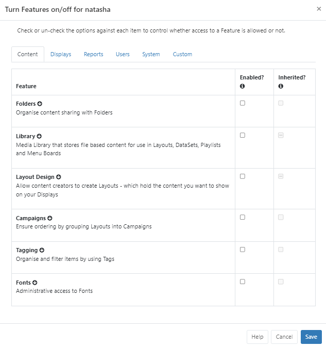The height and width of the screenshot is (347, 326).
Task: Open the Reports tab
Action: [93, 54]
